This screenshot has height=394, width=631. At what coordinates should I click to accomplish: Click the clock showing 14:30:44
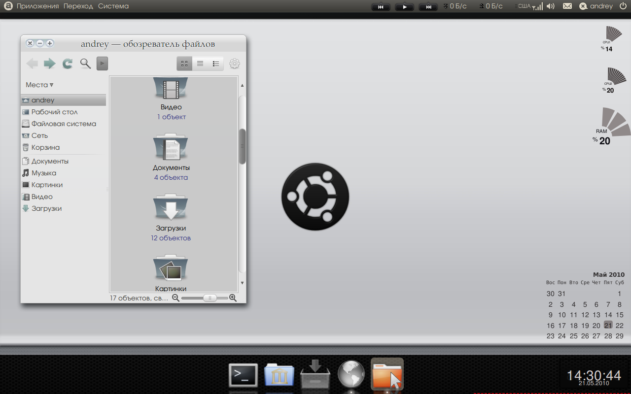594,375
